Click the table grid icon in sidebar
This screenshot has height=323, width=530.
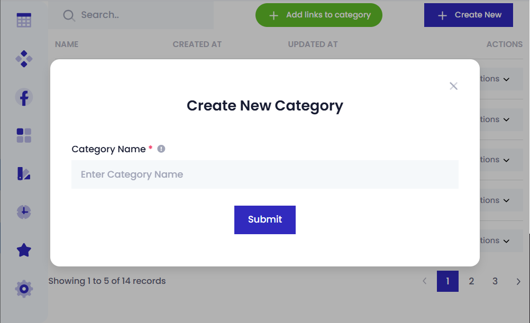pos(24,21)
